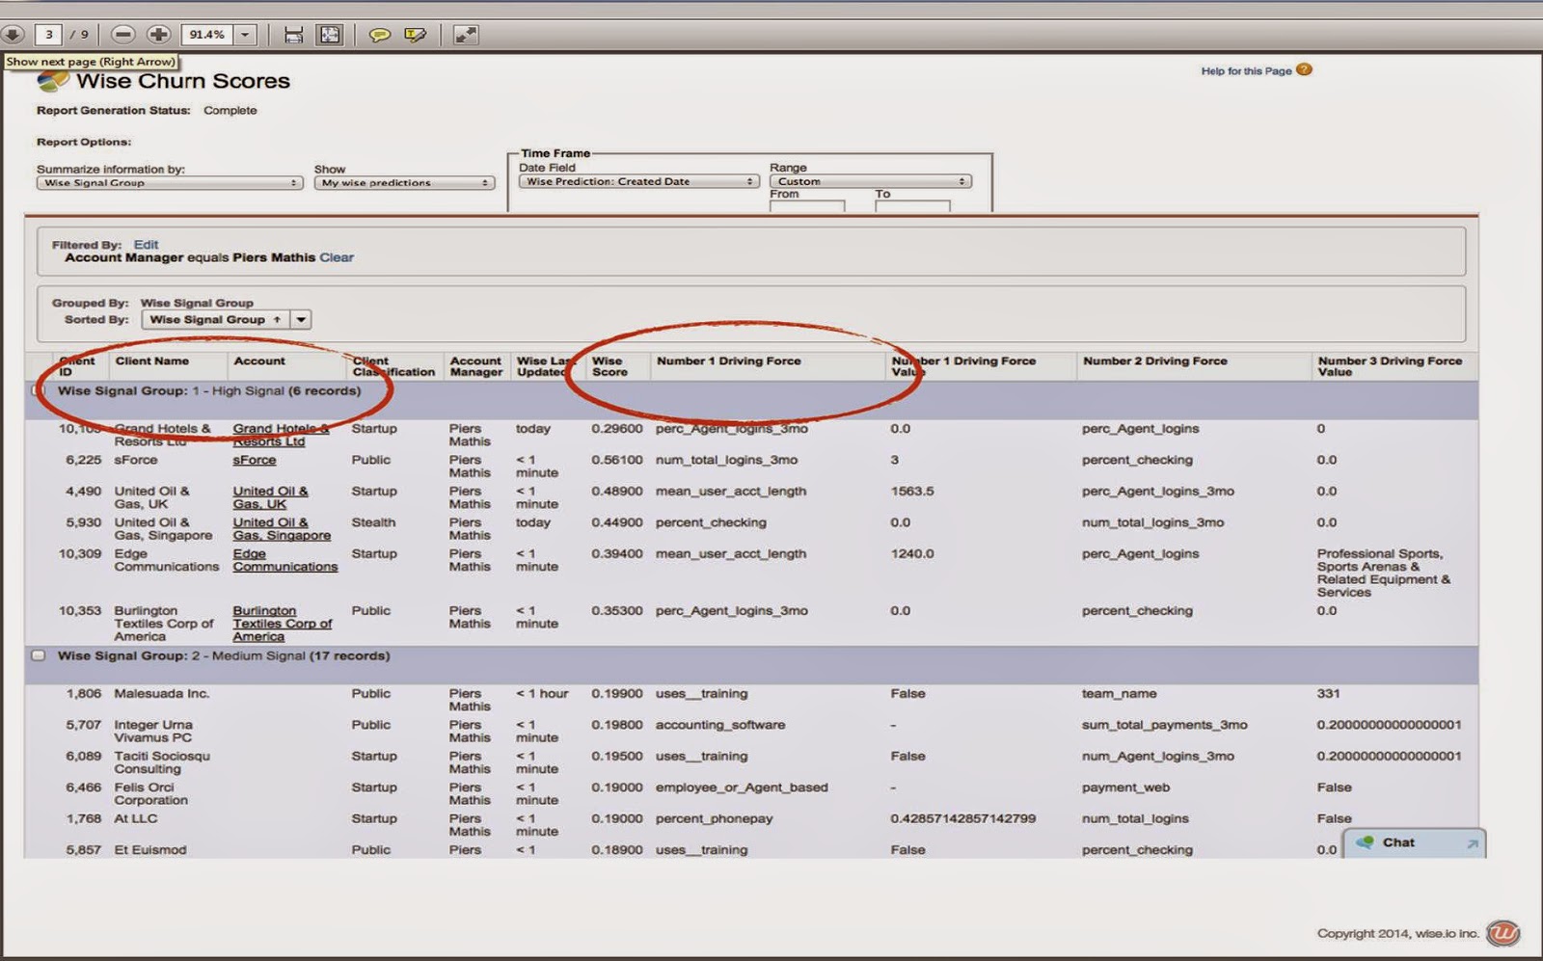Click the Integer Urna Vivamus PC client name
Viewport: 1543px width, 961px height.
pyautogui.click(x=153, y=731)
